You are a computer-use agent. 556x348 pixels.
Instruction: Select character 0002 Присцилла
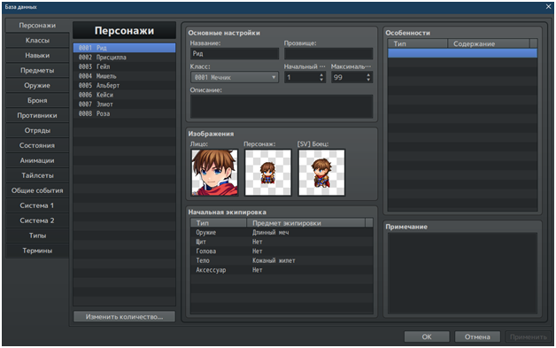124,57
